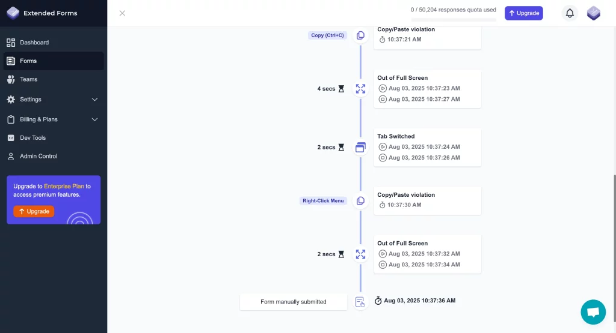Click the responses quota progress bar
616x333 pixels.
[454, 19]
